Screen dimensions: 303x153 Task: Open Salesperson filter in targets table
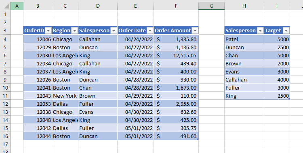(x=261, y=31)
